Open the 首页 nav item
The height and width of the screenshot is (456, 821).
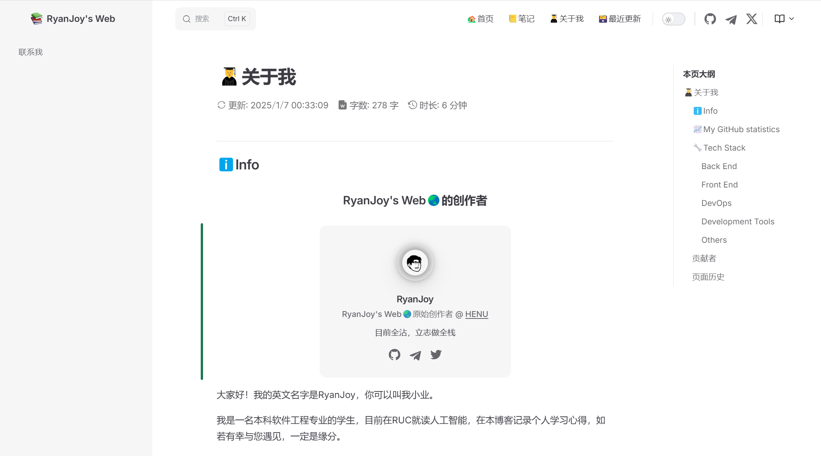point(480,19)
